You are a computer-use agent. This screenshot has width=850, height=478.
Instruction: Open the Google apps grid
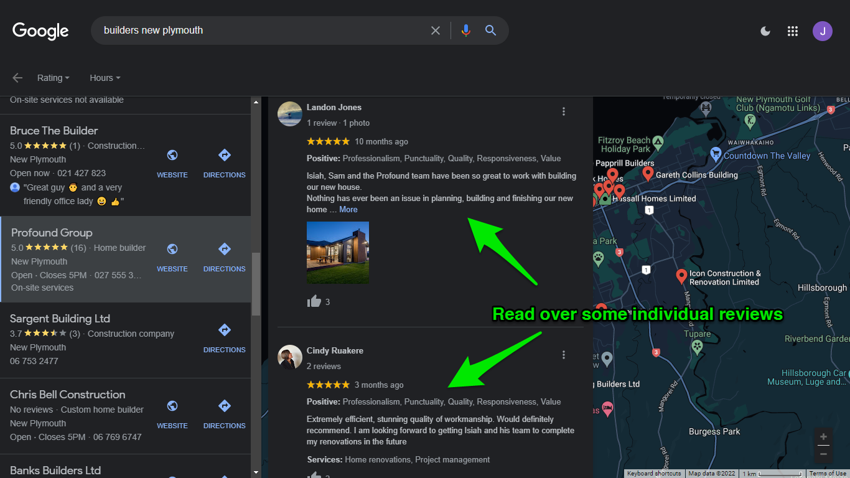tap(793, 31)
